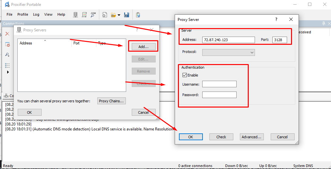331x169 pixels.
Task: Close the Proxy Servers dialog
Action: [151, 30]
